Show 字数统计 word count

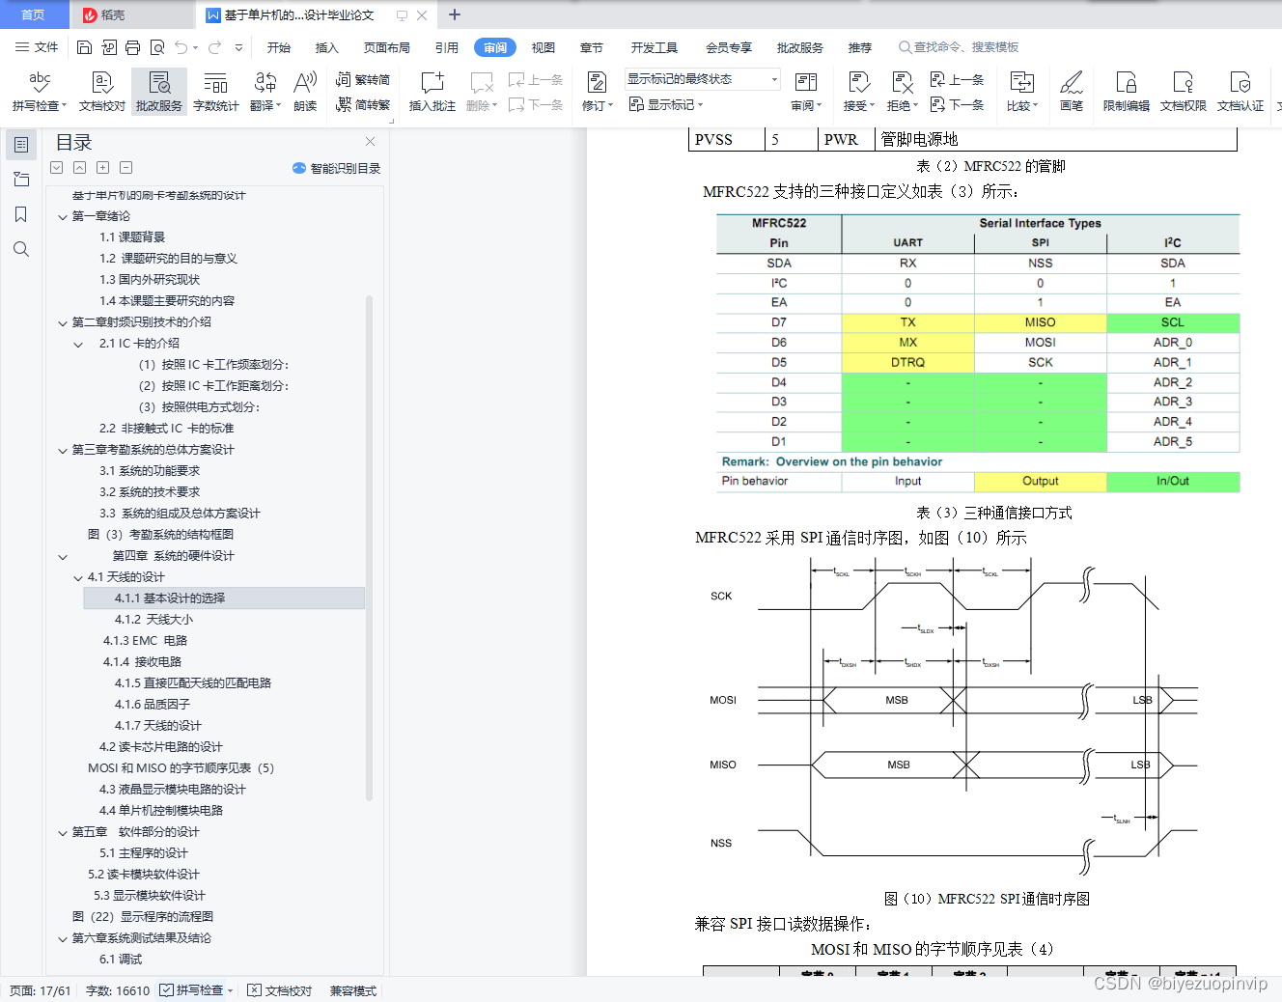pyautogui.click(x=216, y=92)
